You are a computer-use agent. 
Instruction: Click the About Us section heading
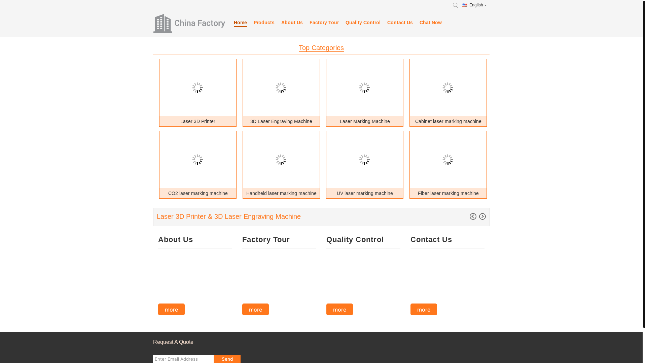point(176,239)
